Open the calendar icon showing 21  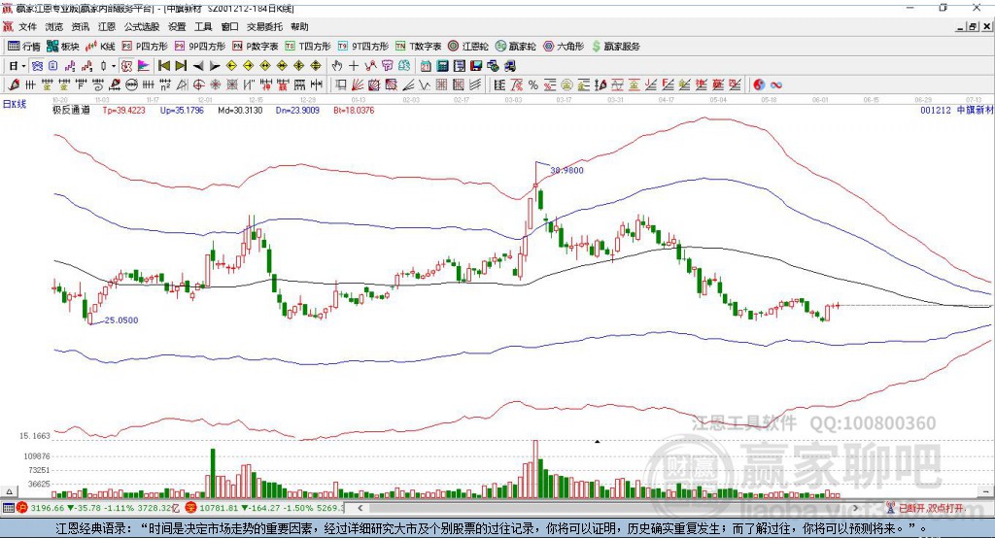coord(426,66)
